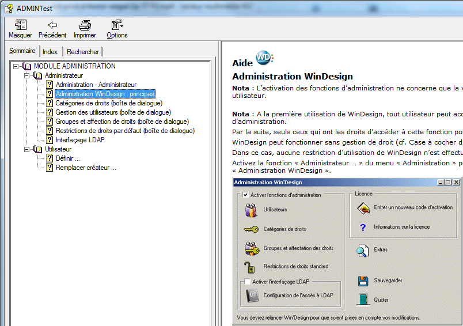Image resolution: width=463 pixels, height=326 pixels.
Task: Open topic Administration - Administrateur
Action: click(96, 85)
